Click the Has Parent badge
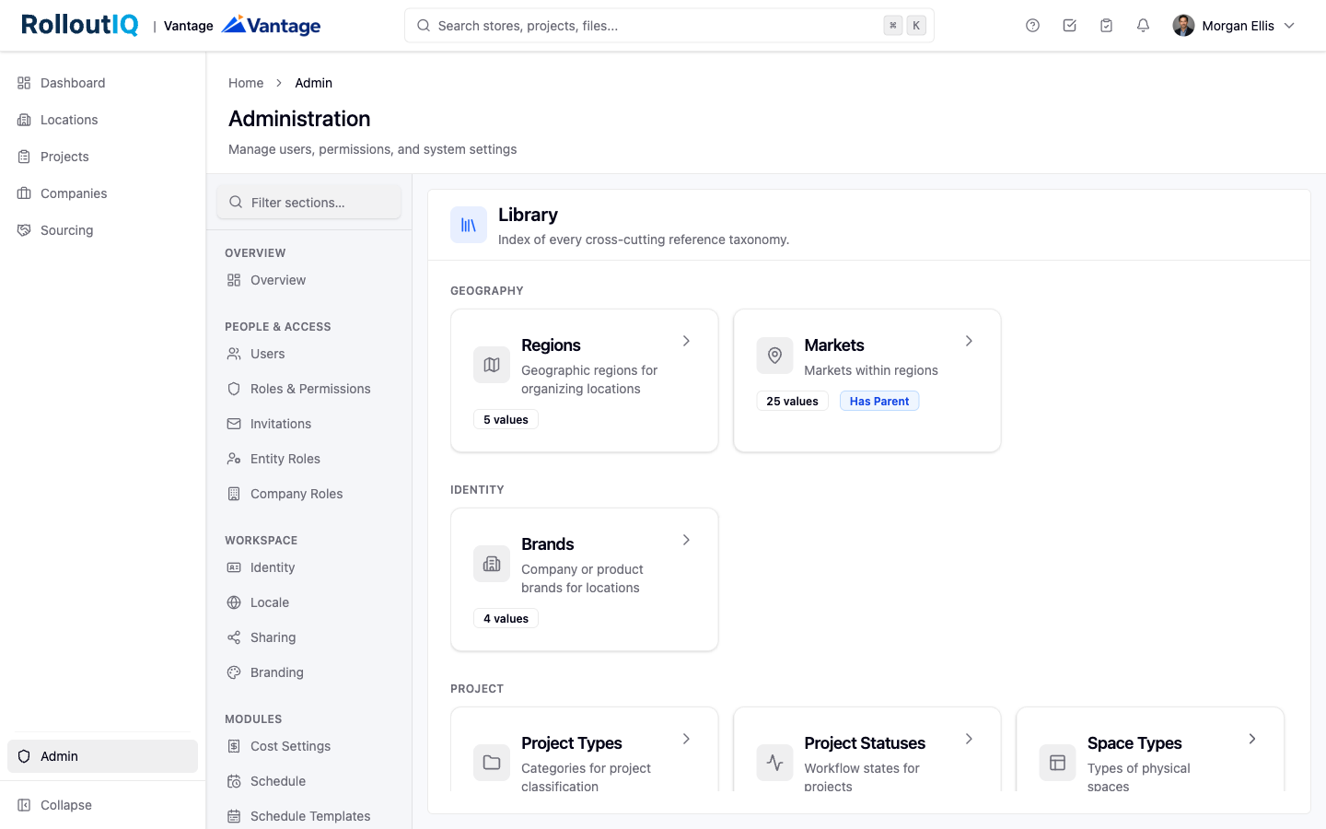1326x829 pixels. click(x=879, y=401)
